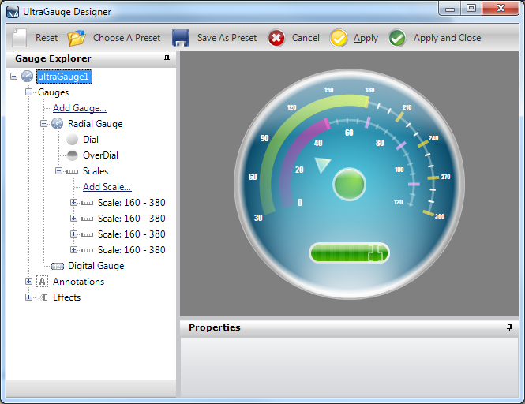
Task: Click the green Apply and Close icon
Action: click(397, 38)
